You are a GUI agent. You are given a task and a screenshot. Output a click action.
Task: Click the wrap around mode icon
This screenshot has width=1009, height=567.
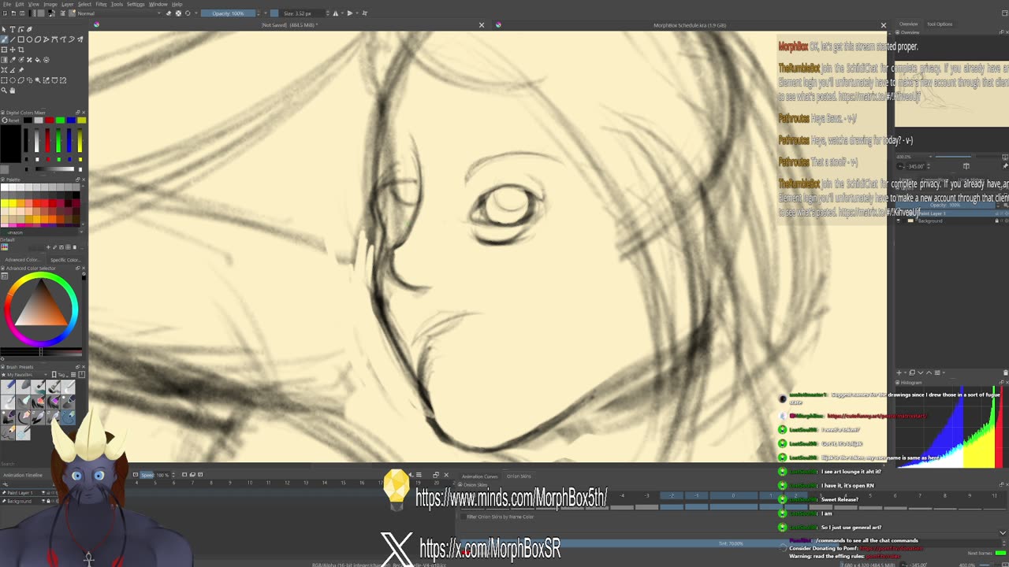click(364, 13)
